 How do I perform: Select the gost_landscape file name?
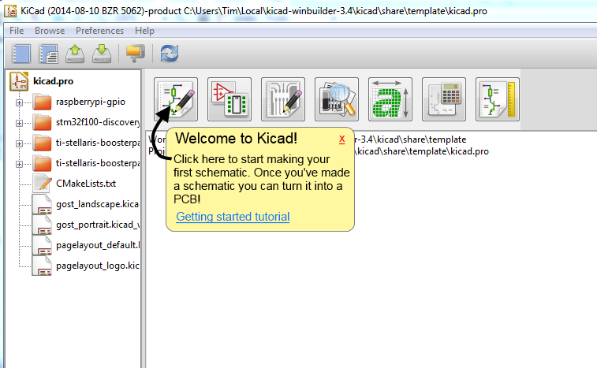point(98,204)
